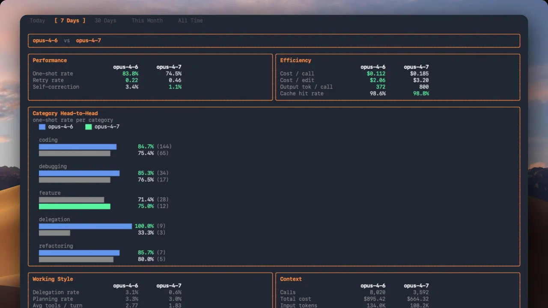548x308 pixels.
Task: Click the blue refactoring bar at 85.7%
Action: [79, 252]
